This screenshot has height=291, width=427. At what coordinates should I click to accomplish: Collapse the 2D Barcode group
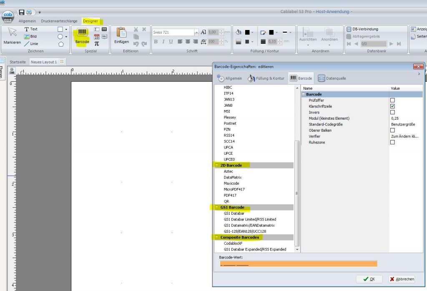pos(216,165)
